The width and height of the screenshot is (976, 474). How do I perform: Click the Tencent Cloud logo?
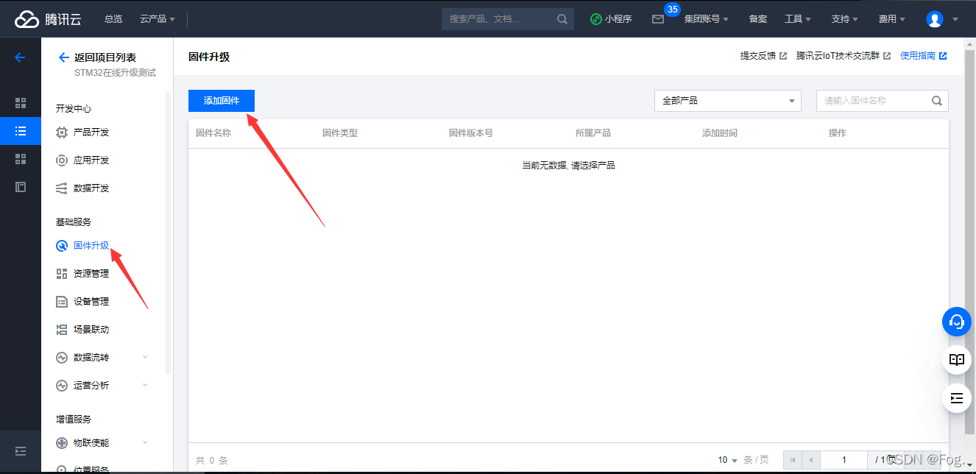(49, 19)
